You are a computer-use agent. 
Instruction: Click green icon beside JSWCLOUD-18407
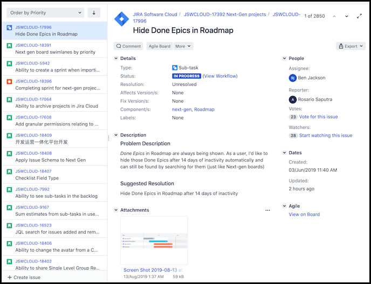pos(9,172)
